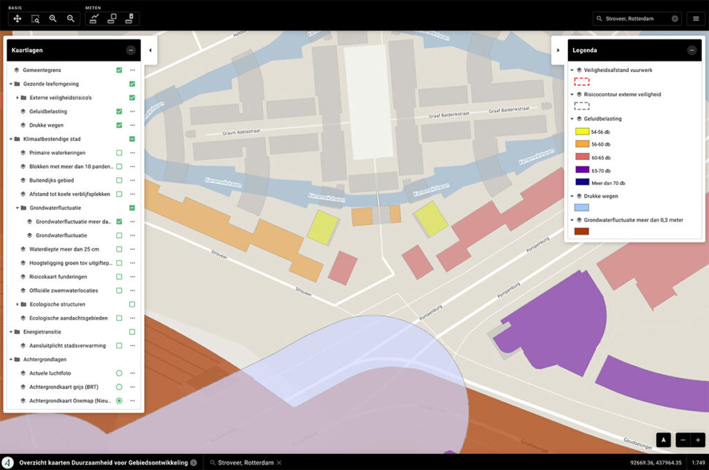709x470 pixels.
Task: Expand the Ecologische structuren folder
Action: click(17, 305)
